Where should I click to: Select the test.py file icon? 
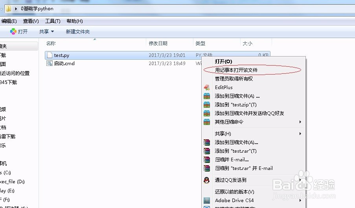pyautogui.click(x=50, y=55)
